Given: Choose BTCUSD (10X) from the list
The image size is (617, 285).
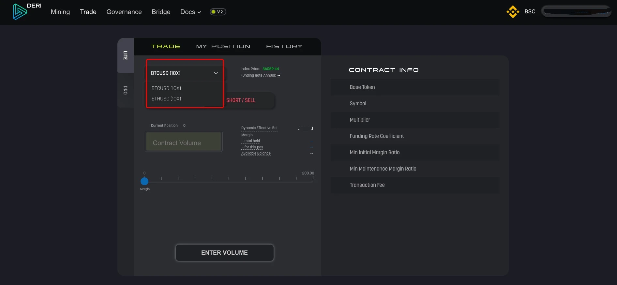Looking at the screenshot, I should (x=166, y=88).
